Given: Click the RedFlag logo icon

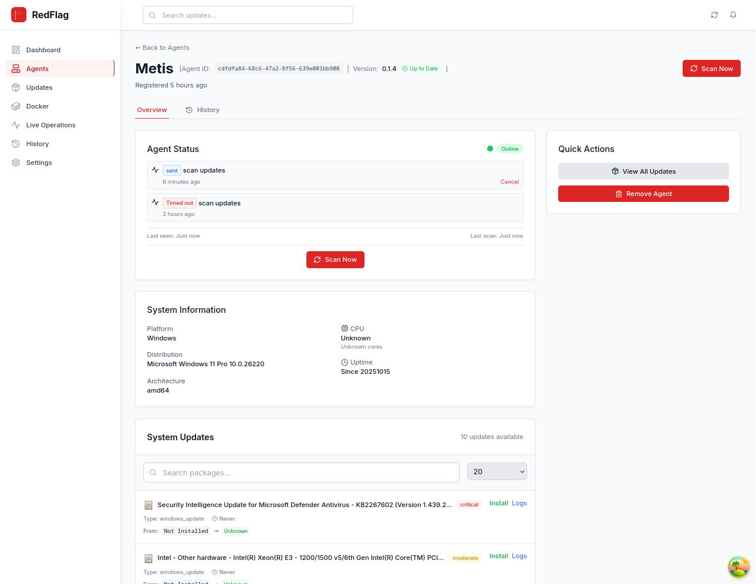Looking at the screenshot, I should (19, 15).
